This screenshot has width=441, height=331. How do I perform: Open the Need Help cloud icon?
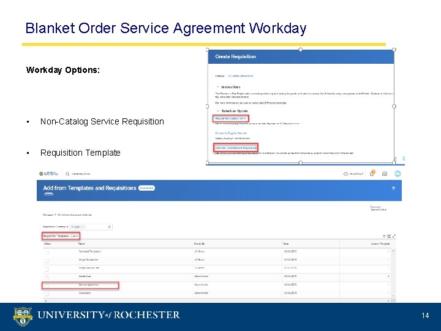pos(346,174)
